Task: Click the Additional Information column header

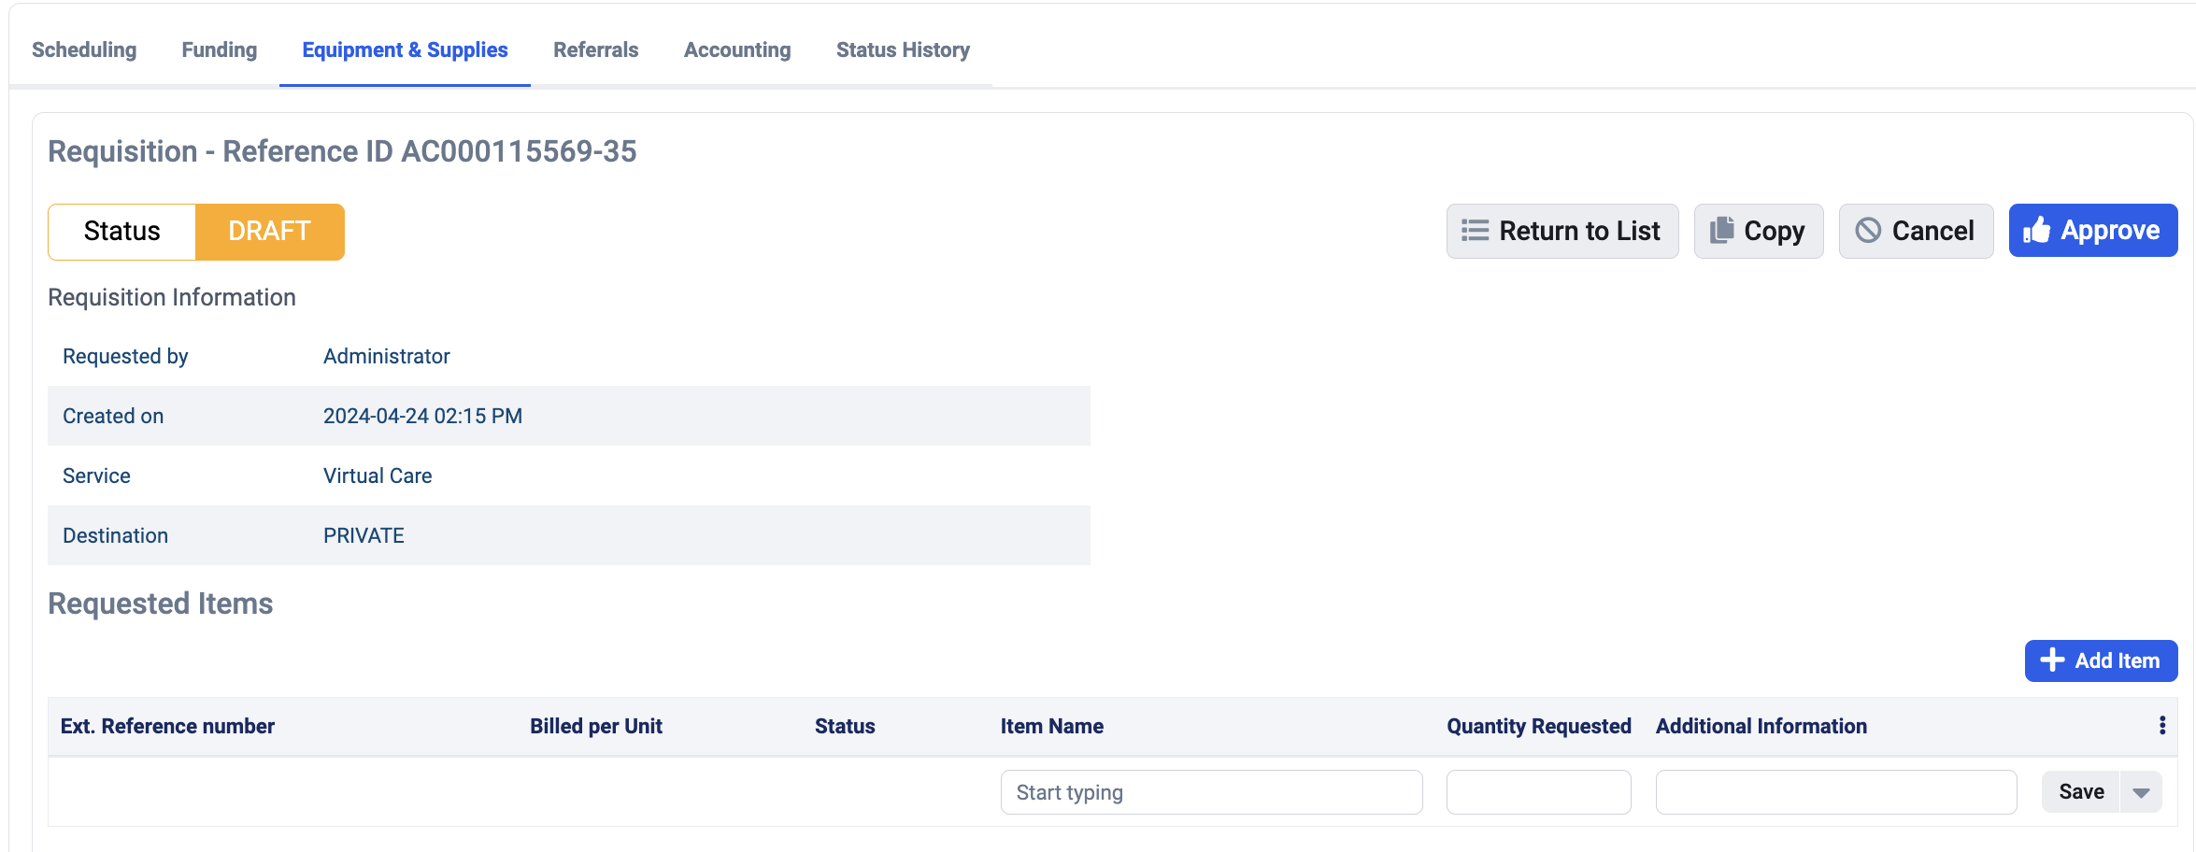Action: pyautogui.click(x=1761, y=726)
